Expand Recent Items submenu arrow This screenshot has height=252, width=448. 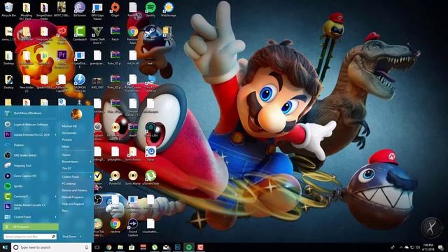point(90,162)
